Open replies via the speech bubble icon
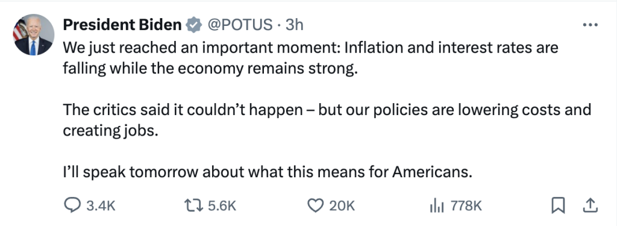The width and height of the screenshot is (617, 226). (73, 206)
